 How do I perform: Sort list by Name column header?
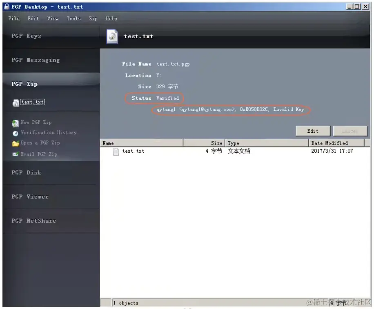click(x=141, y=143)
